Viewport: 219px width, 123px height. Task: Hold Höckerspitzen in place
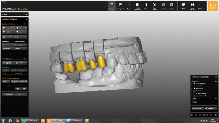tap(21, 45)
